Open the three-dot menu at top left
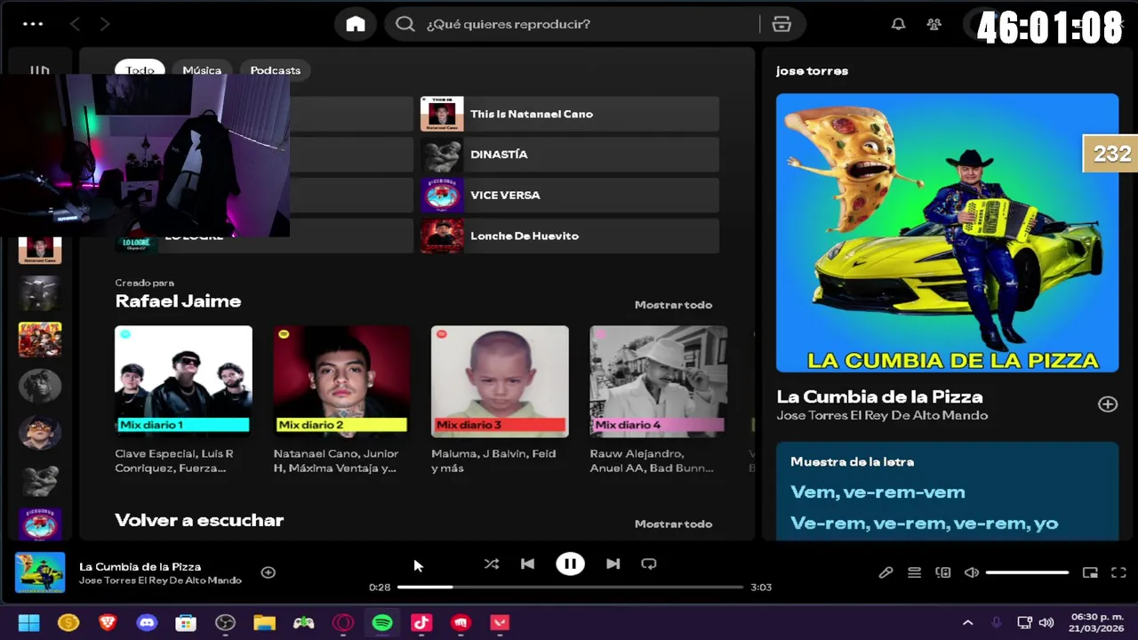 point(33,24)
